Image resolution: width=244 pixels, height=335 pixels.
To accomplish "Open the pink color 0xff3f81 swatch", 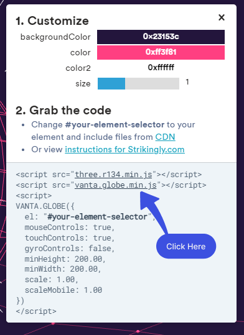I will point(161,52).
